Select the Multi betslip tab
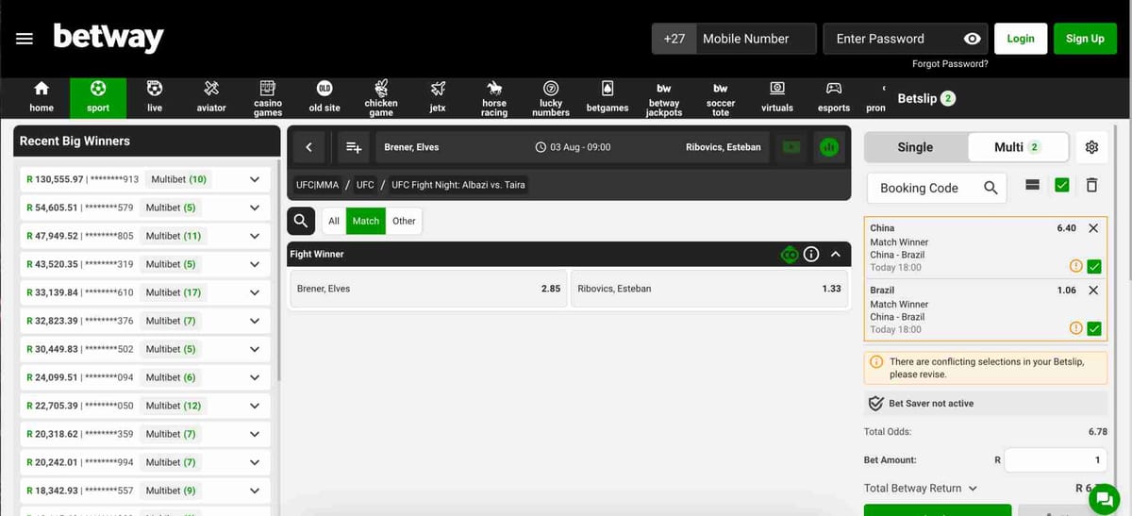Screen dimensions: 1132x516 tap(1017, 147)
